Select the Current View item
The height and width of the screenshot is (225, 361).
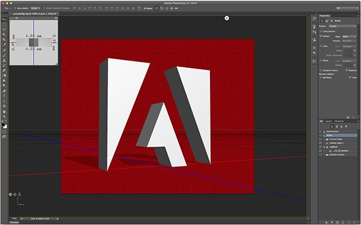click(x=336, y=139)
